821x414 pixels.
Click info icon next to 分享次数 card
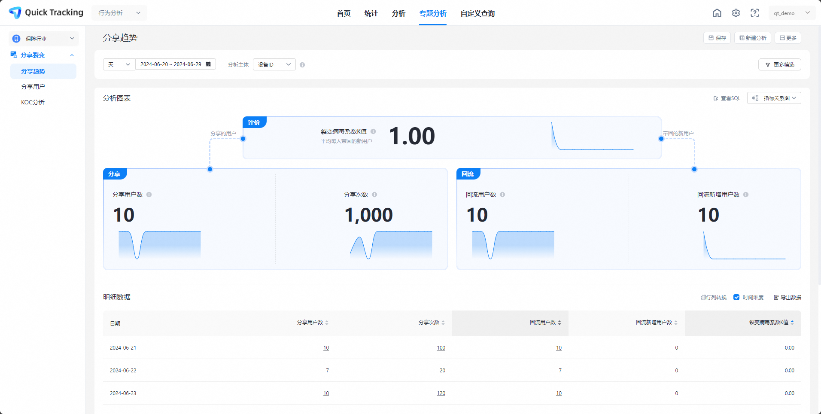click(x=374, y=195)
